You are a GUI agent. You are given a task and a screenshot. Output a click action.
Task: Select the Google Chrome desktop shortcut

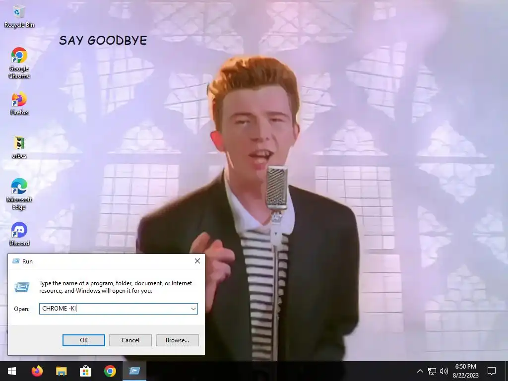coord(19,63)
